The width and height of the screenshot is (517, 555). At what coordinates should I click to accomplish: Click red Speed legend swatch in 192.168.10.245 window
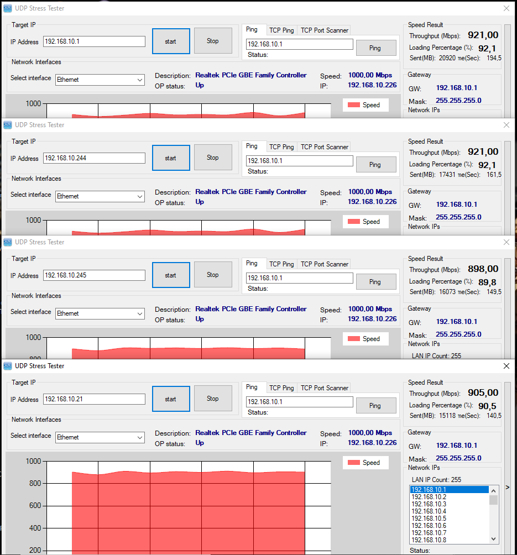pyautogui.click(x=354, y=339)
